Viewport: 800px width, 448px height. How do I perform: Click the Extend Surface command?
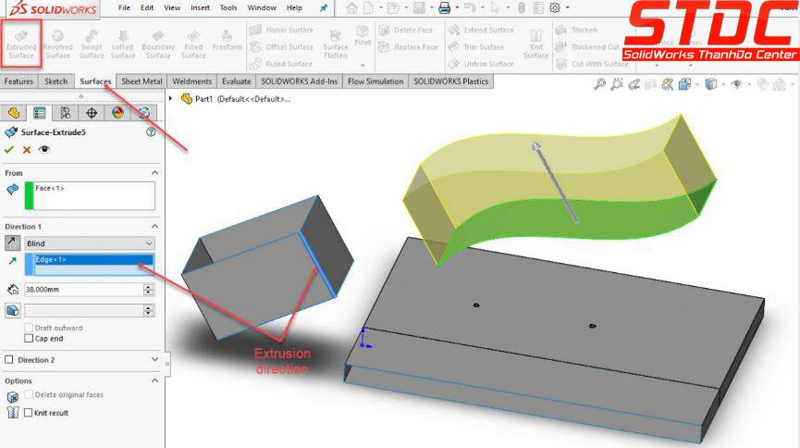click(x=481, y=31)
